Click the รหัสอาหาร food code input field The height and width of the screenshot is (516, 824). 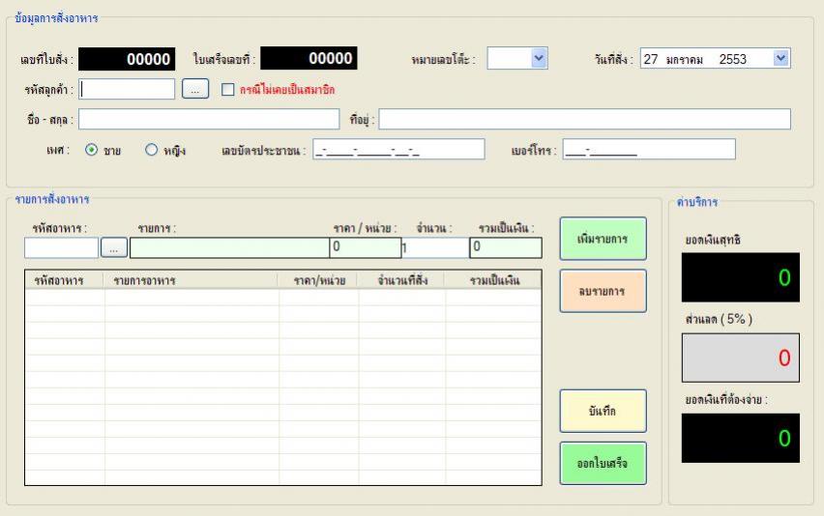pos(61,248)
